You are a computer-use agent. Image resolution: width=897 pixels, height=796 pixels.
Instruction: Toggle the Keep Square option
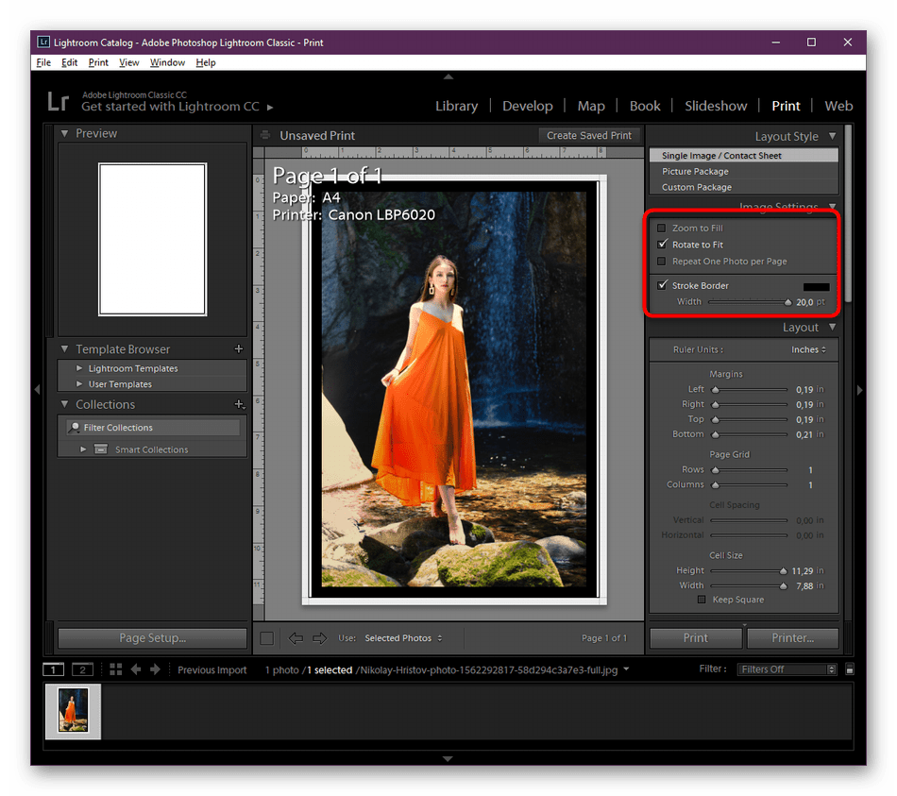(702, 599)
